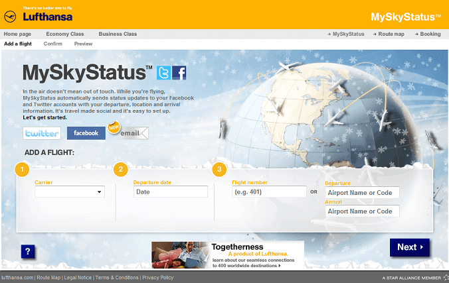
Task: Open Legal Notice footer link
Action: click(78, 278)
